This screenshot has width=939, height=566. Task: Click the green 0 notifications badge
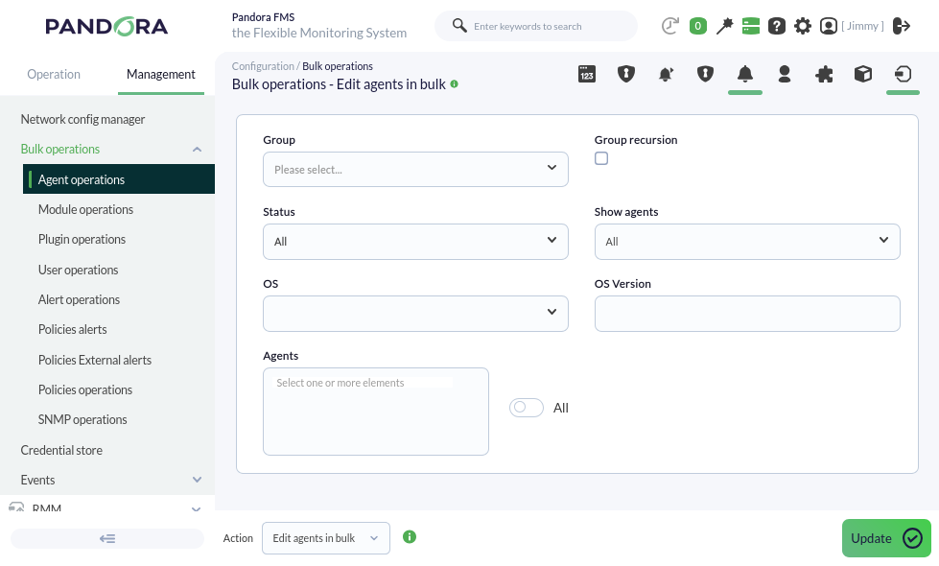(x=697, y=26)
